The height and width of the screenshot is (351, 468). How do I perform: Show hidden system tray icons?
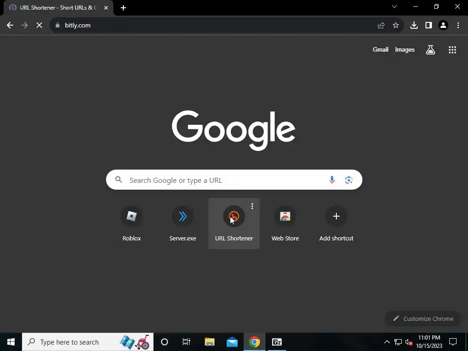pyautogui.click(x=387, y=342)
